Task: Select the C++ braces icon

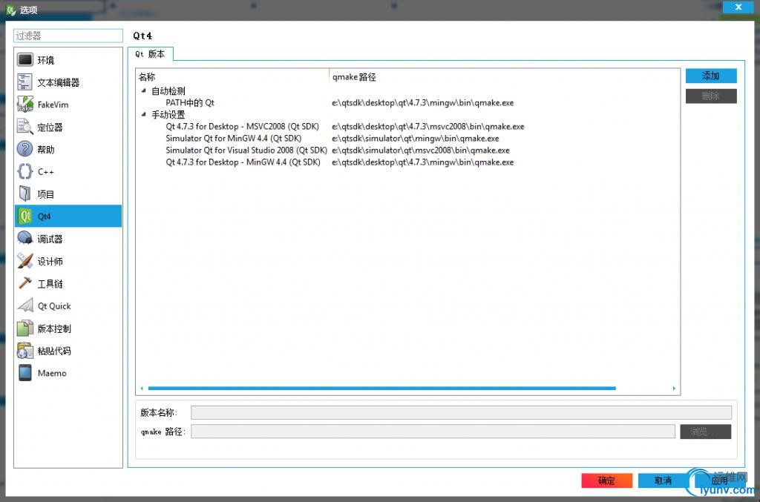Action: click(x=24, y=171)
